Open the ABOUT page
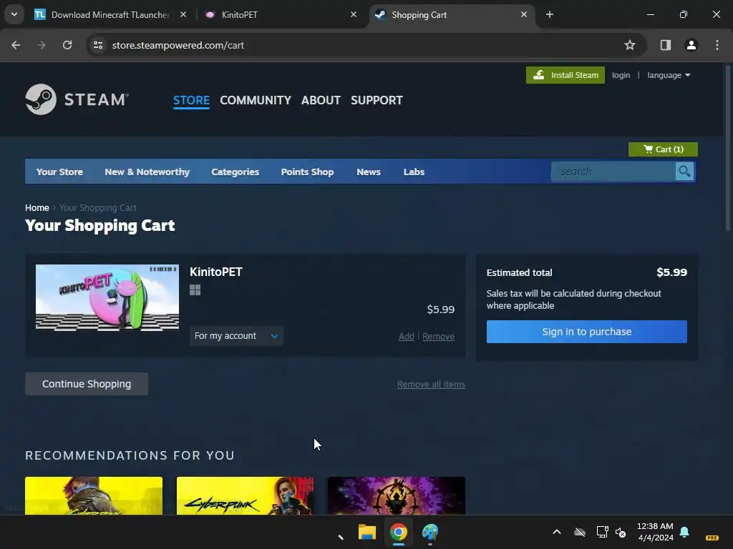Viewport: 733px width, 549px height. click(x=321, y=100)
